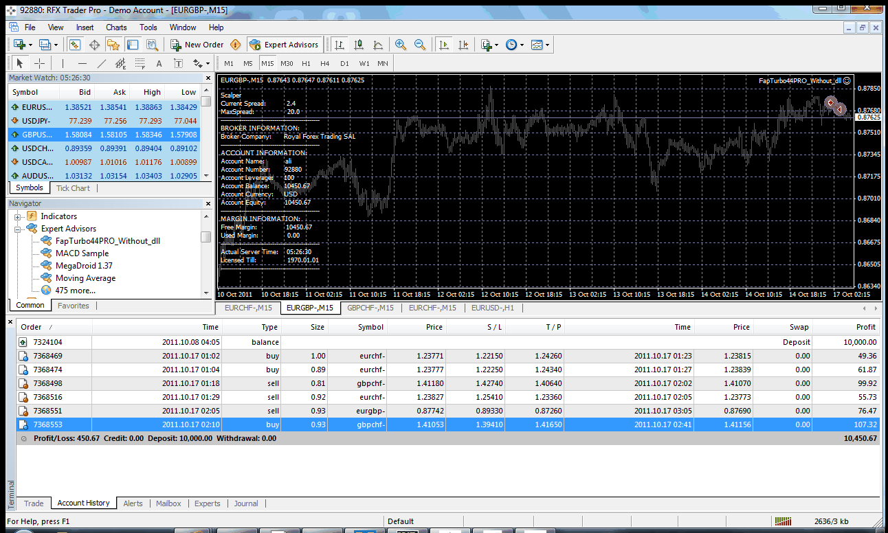
Task: Select the text tool
Action: 159,63
